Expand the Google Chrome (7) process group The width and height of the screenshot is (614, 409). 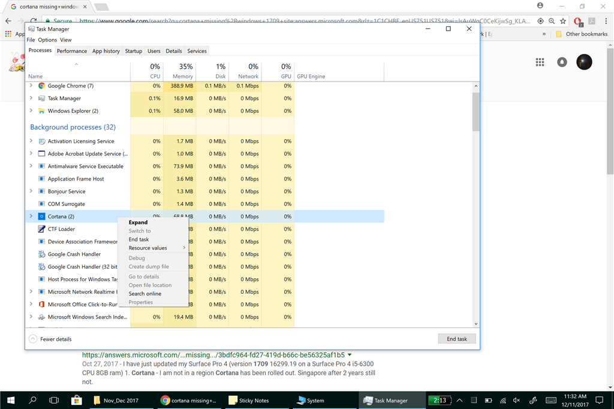(31, 85)
